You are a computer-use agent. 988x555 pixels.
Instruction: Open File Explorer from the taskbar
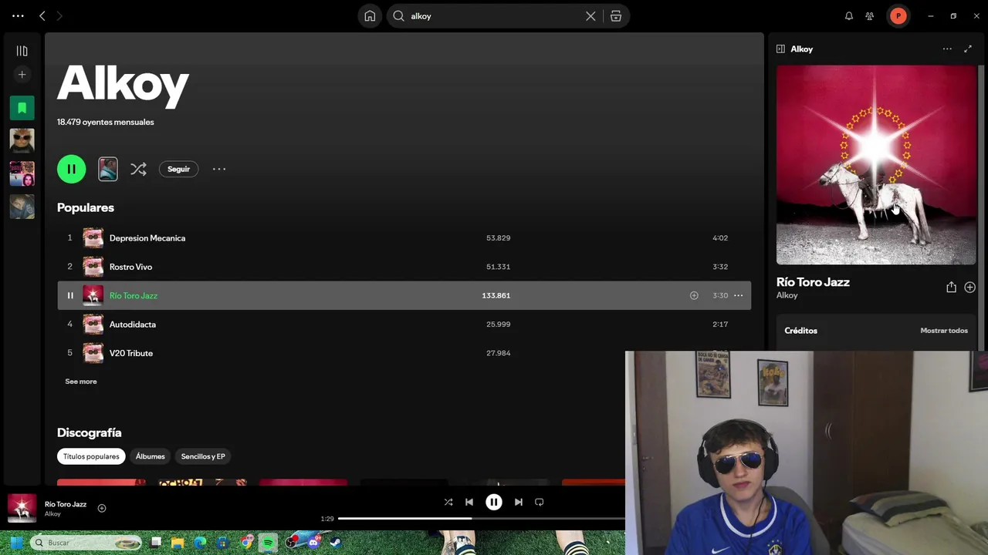[x=178, y=543]
